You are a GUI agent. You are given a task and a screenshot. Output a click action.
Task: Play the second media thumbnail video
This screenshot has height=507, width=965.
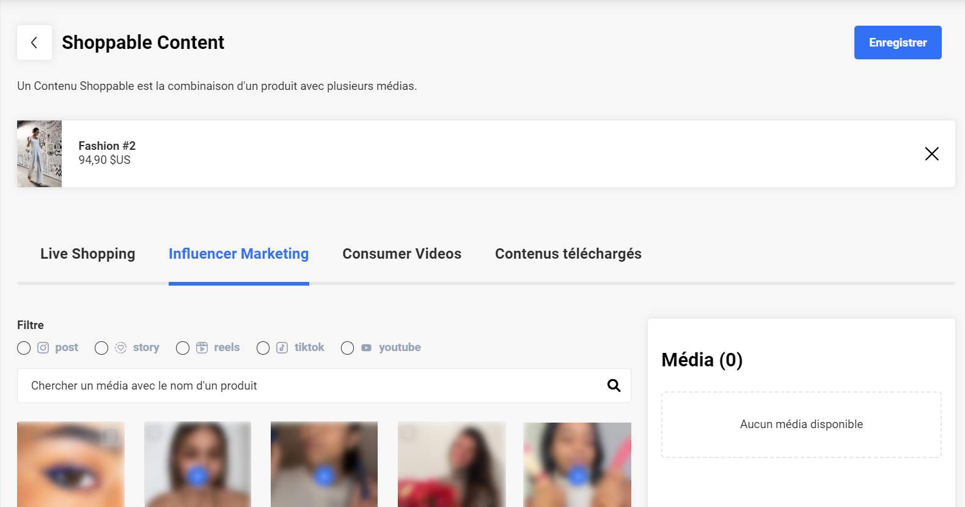click(x=197, y=476)
